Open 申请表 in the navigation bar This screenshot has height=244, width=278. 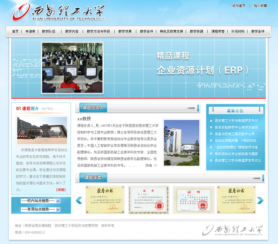[x=30, y=31]
